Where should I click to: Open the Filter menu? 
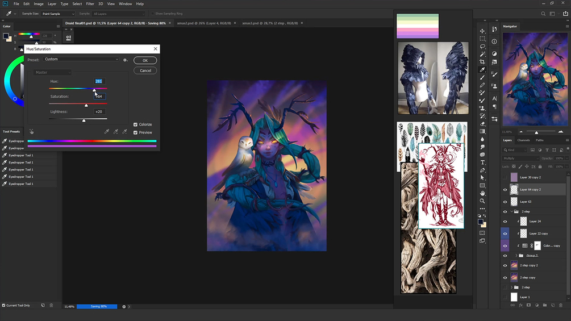tap(90, 3)
